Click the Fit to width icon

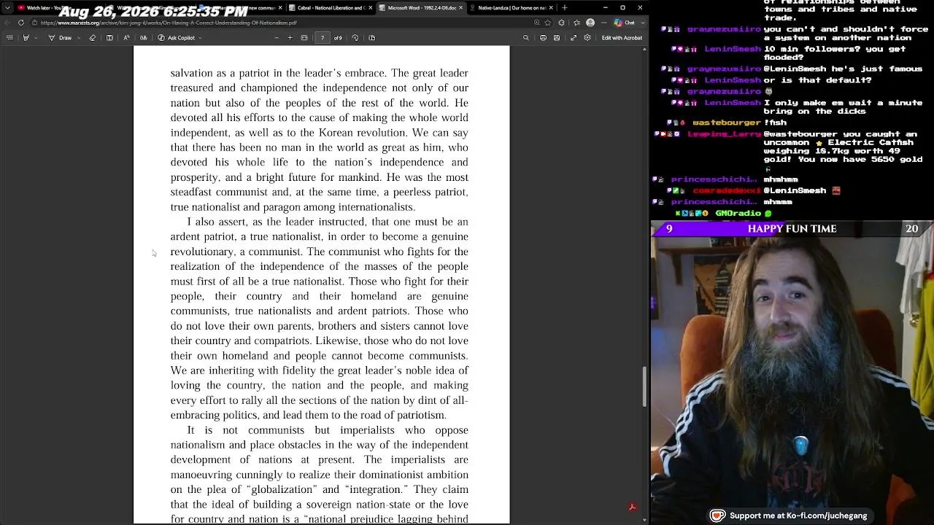click(x=304, y=38)
